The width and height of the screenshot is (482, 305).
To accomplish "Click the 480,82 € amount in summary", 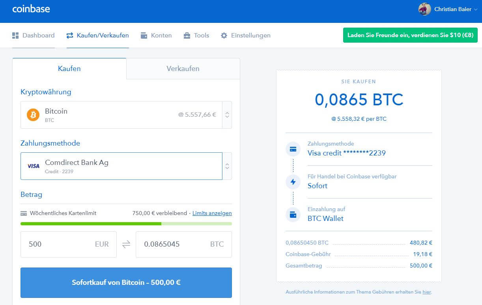I will (421, 243).
